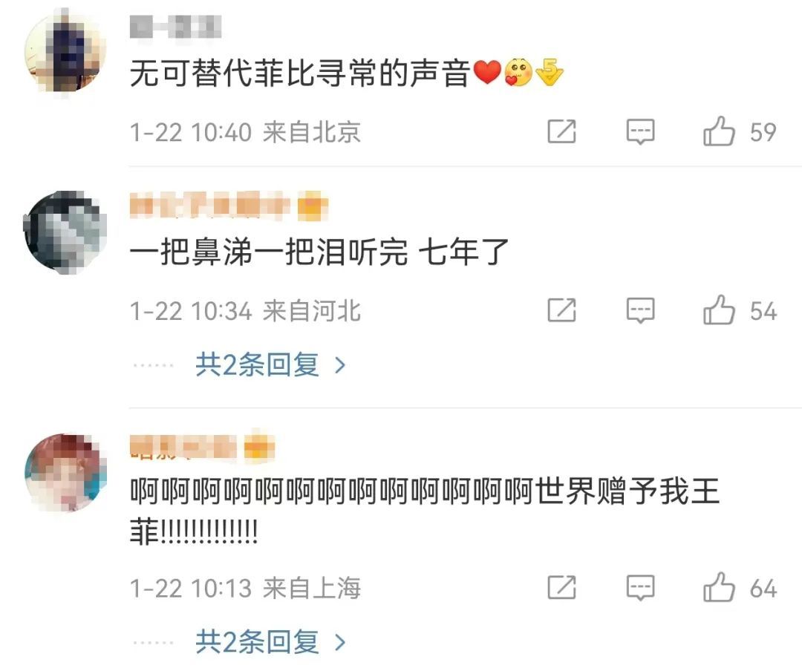802x671 pixels.
Task: View the first commenter's username profile
Action: click(175, 27)
